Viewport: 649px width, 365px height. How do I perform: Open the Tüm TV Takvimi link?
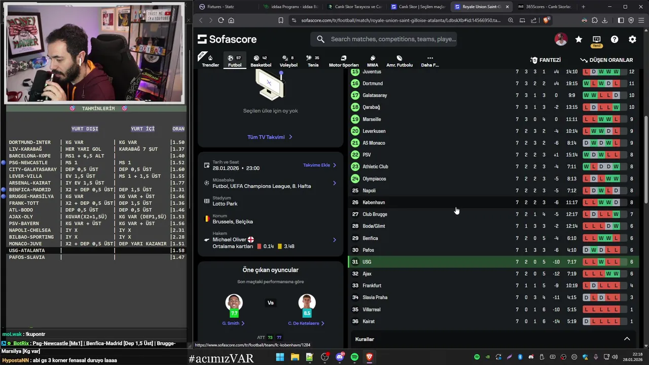click(x=270, y=137)
